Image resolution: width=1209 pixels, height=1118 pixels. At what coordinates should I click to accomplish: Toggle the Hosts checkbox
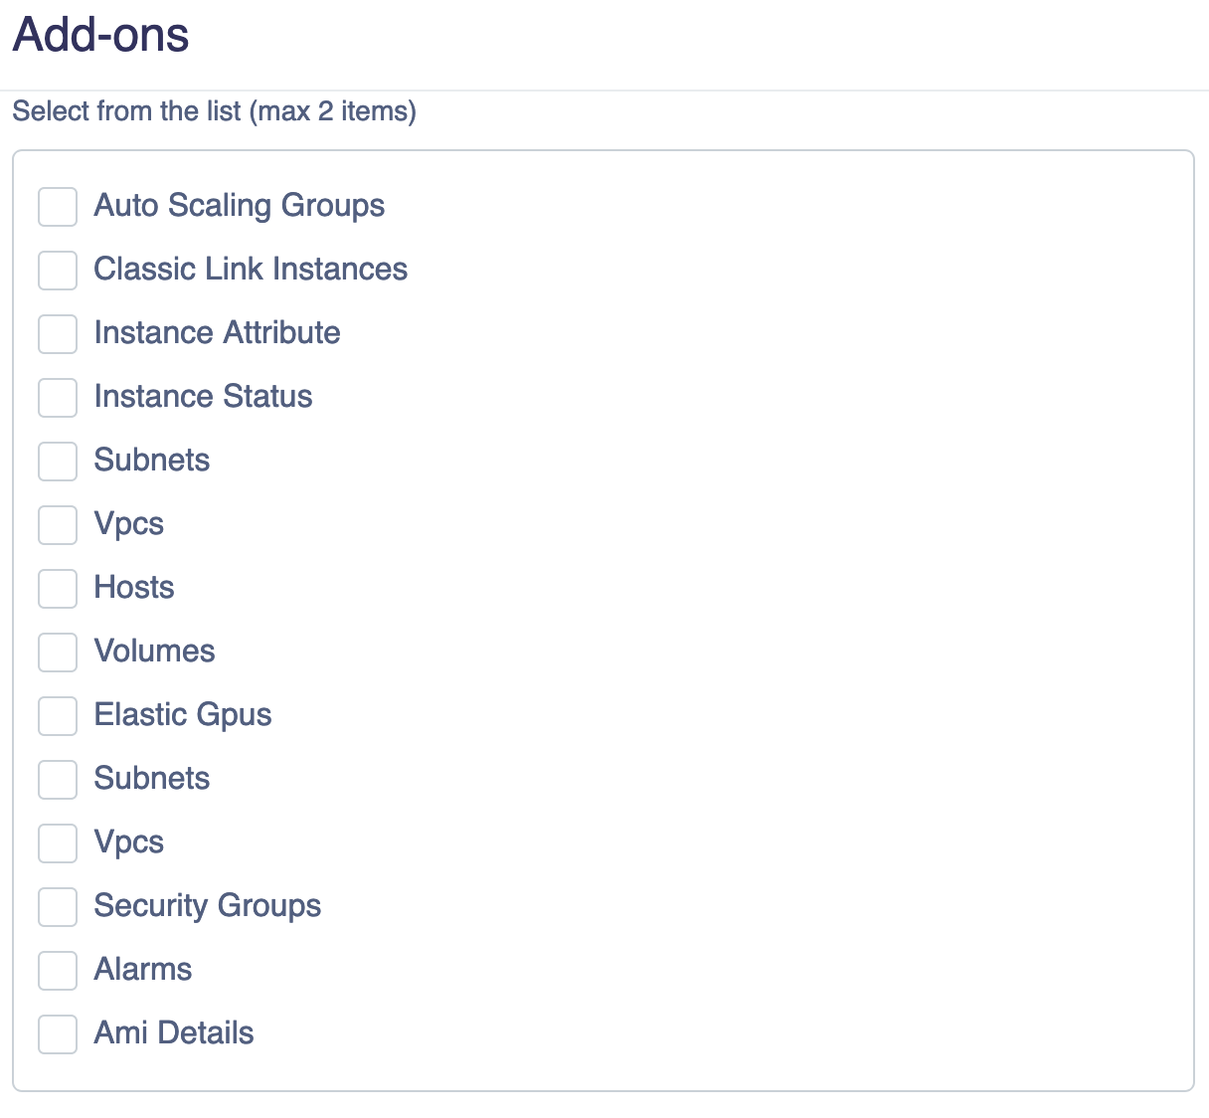tap(58, 589)
